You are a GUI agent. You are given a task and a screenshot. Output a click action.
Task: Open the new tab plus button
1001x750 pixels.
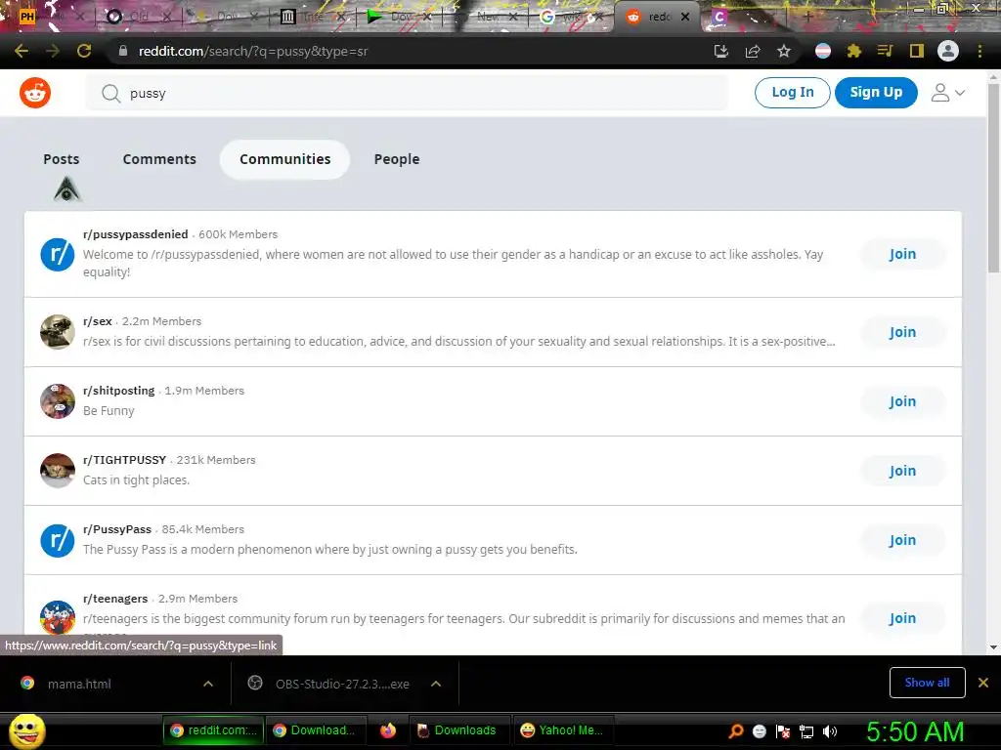point(807,17)
